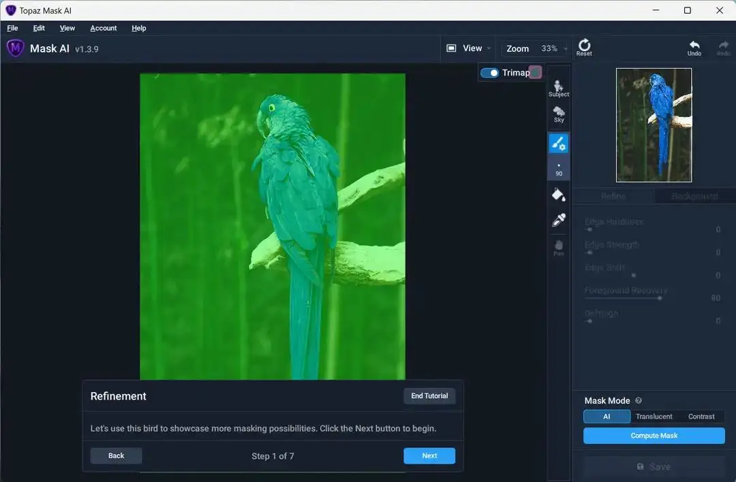This screenshot has height=482, width=736.
Task: Select the Sky masking tool
Action: coord(558,114)
